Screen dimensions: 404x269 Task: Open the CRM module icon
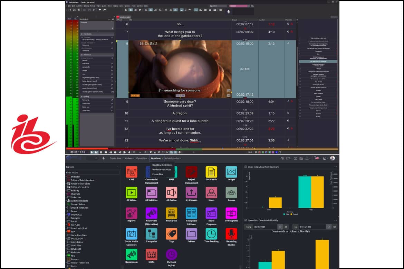[x=132, y=172]
